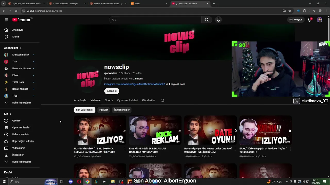Open more options for Eray KICKE video
330x185 pixels.
[x=180, y=149]
